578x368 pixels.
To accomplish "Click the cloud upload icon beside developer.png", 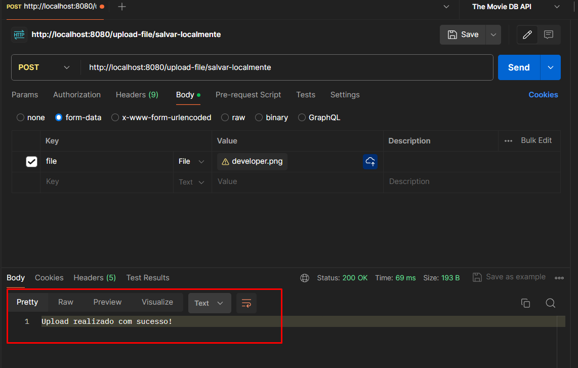I will click(370, 162).
